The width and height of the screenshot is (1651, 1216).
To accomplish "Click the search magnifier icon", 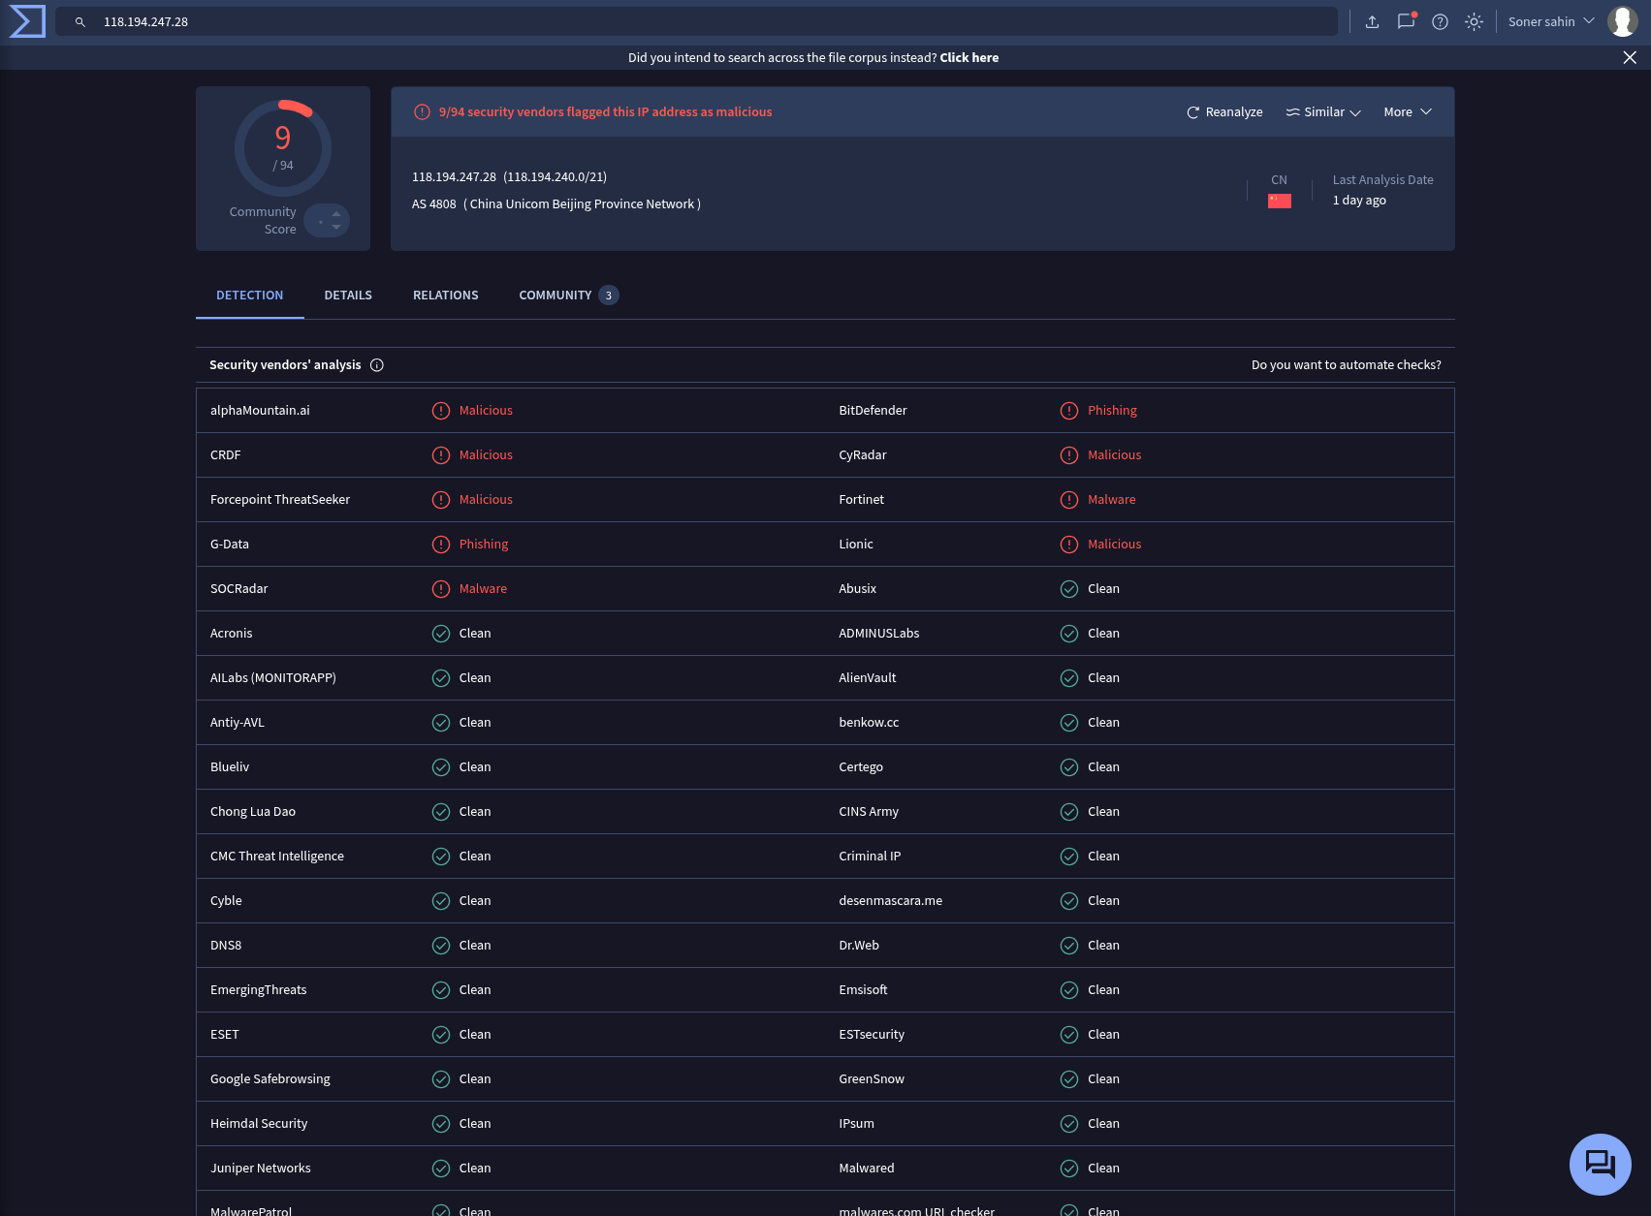I will coord(80,21).
